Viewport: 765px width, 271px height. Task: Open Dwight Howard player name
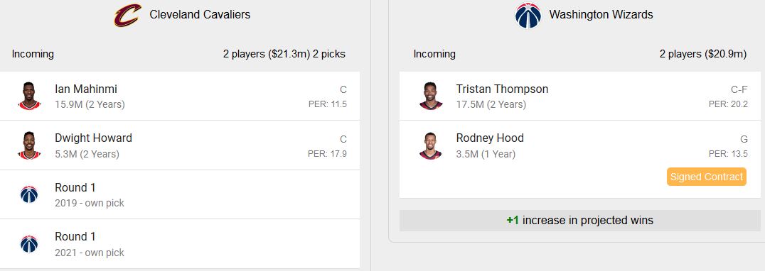93,138
